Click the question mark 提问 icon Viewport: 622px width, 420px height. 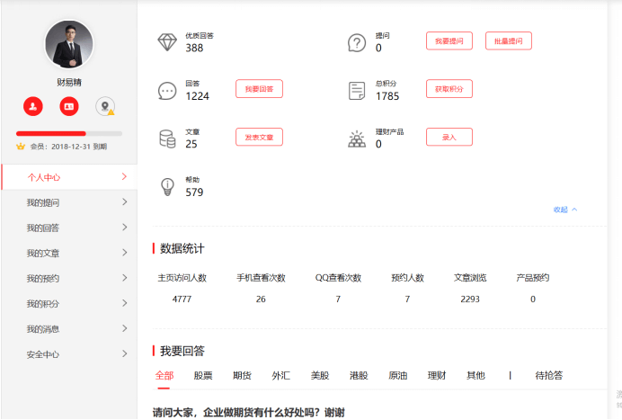(357, 42)
